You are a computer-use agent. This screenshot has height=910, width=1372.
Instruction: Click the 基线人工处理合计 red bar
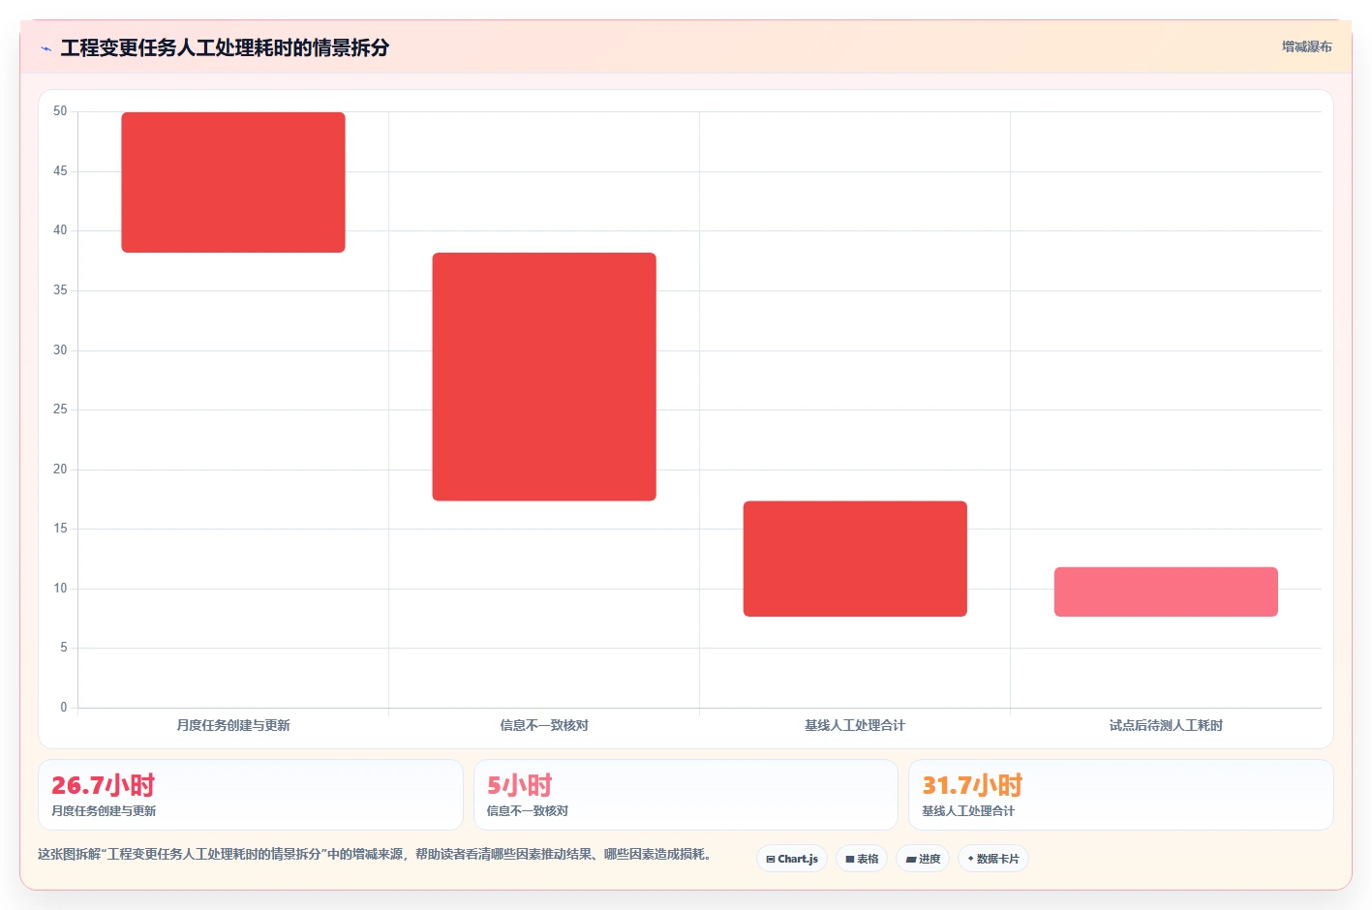click(x=855, y=559)
